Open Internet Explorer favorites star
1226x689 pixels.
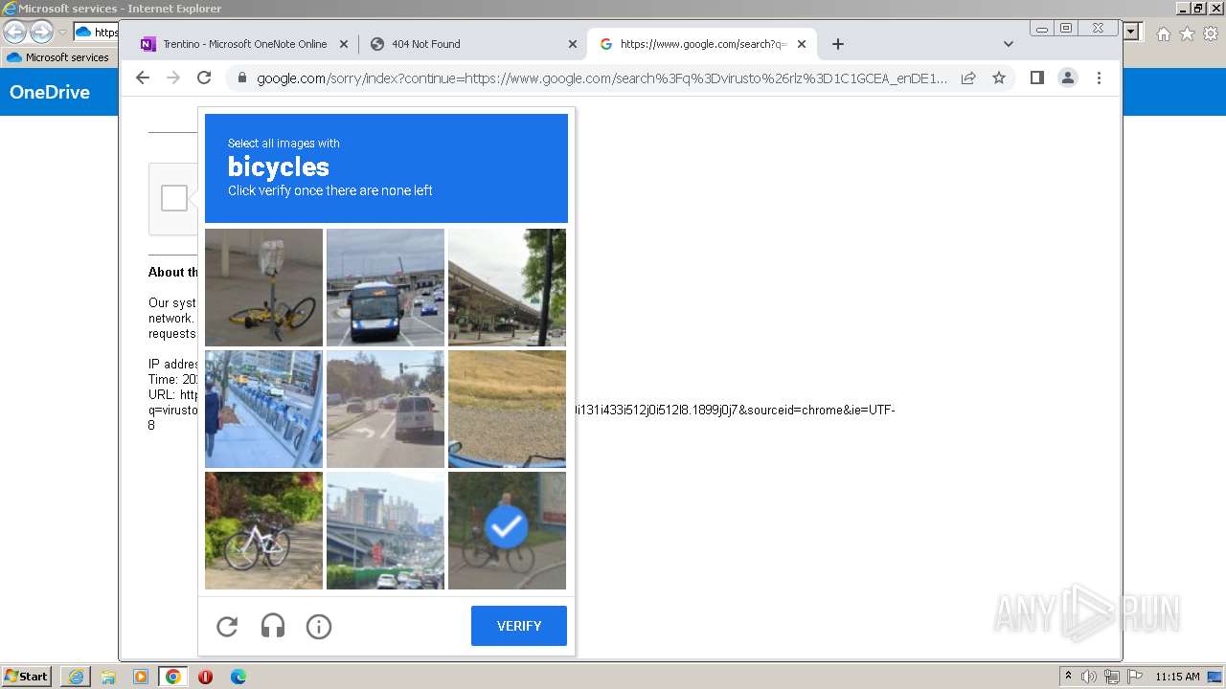pos(1187,33)
